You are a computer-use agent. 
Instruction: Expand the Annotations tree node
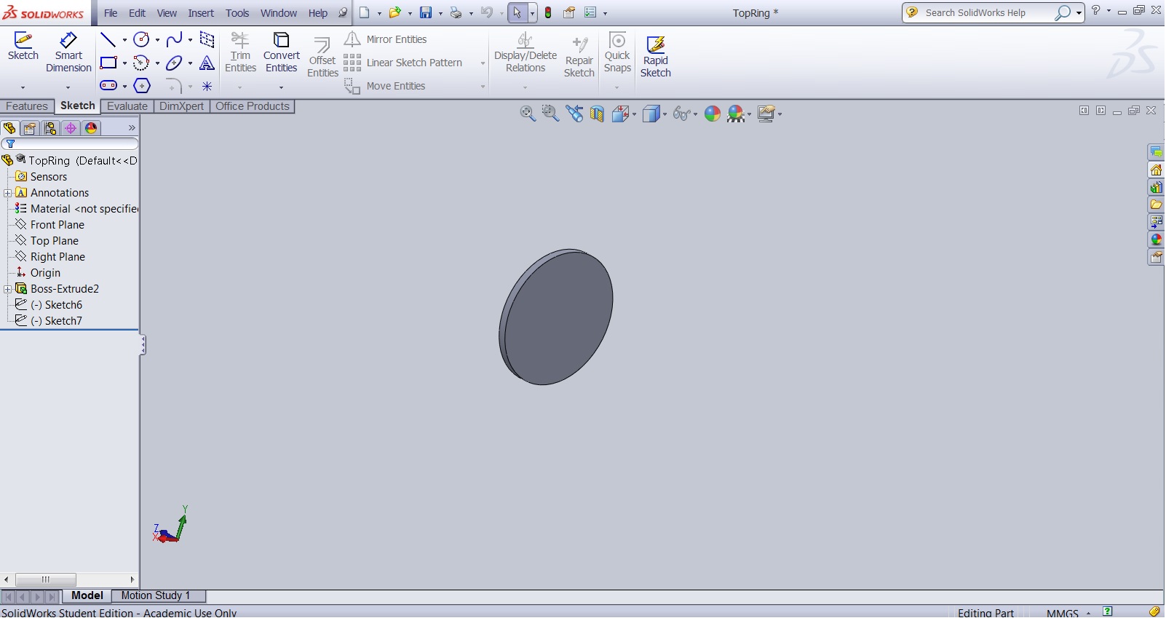(x=8, y=193)
